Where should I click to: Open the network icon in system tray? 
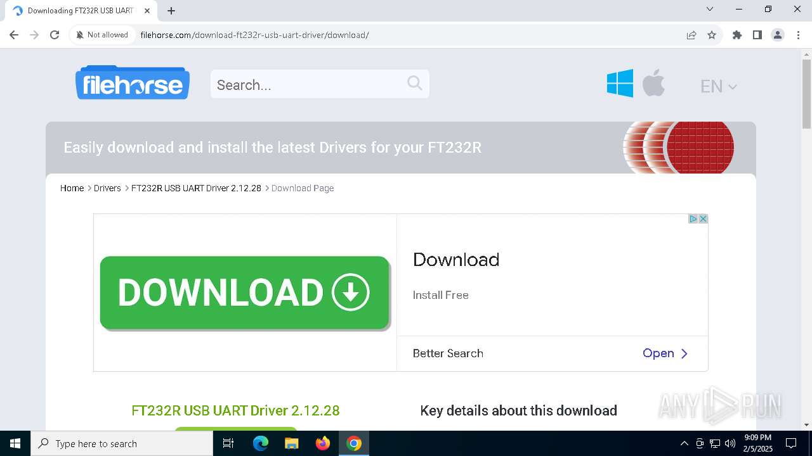715,443
